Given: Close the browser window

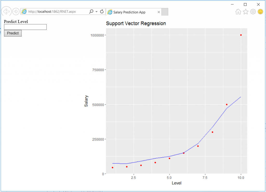Looking at the screenshot, I should click(x=258, y=4).
